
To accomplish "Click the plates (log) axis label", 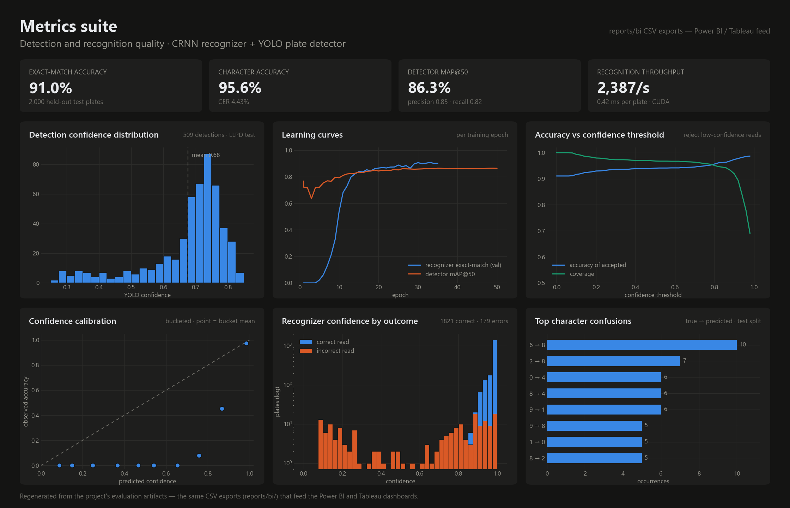I will (277, 401).
